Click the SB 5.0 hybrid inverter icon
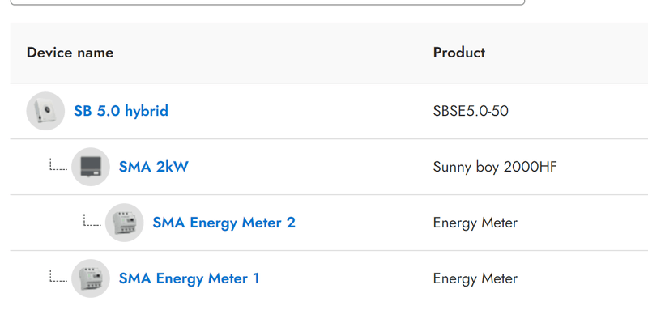The image size is (648, 323). coord(45,111)
